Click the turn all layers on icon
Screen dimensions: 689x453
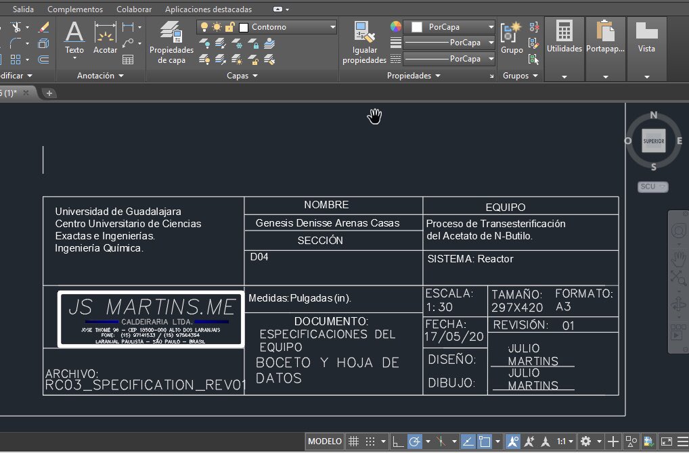point(204,59)
